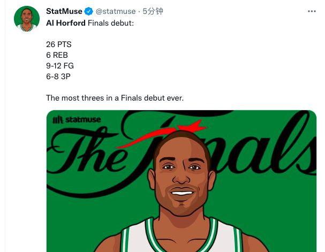Open StatMuse profile avatar picture
325x252 pixels.
pos(27,19)
